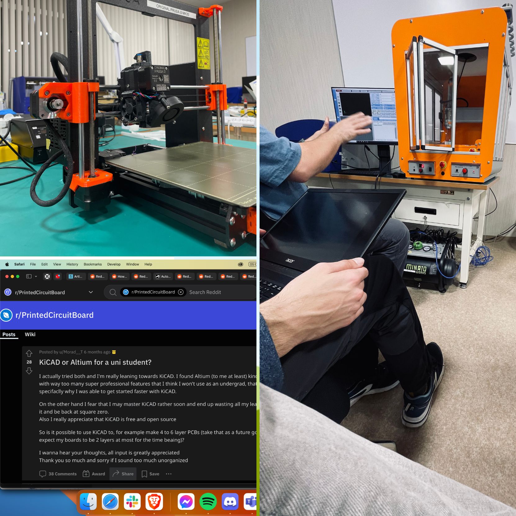Switch to the 'Auto...' tab

(x=163, y=276)
